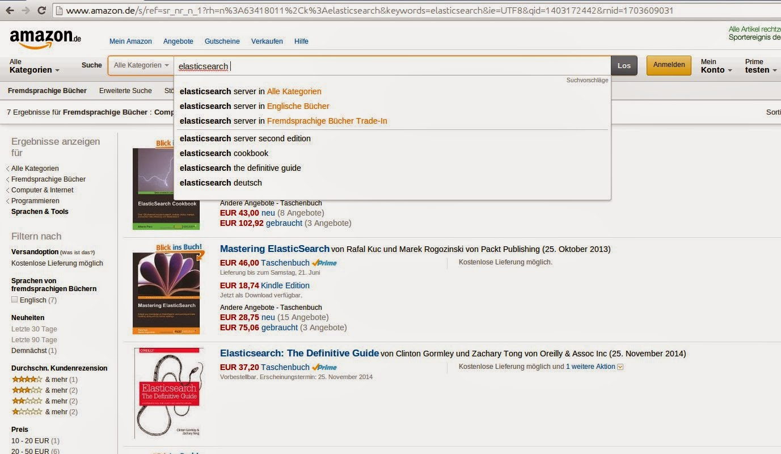Expand the Alle Kategorien navigation menu
The height and width of the screenshot is (454, 781).
pos(35,66)
